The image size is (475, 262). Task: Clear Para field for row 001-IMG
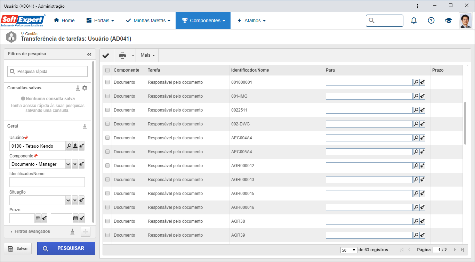pos(422,96)
